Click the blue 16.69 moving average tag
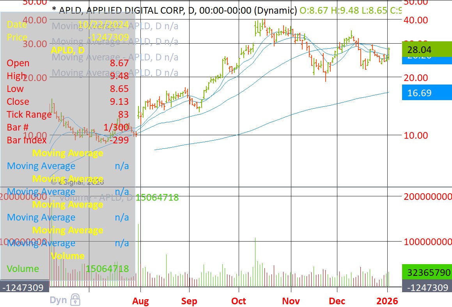The width and height of the screenshot is (452, 307). (427, 93)
